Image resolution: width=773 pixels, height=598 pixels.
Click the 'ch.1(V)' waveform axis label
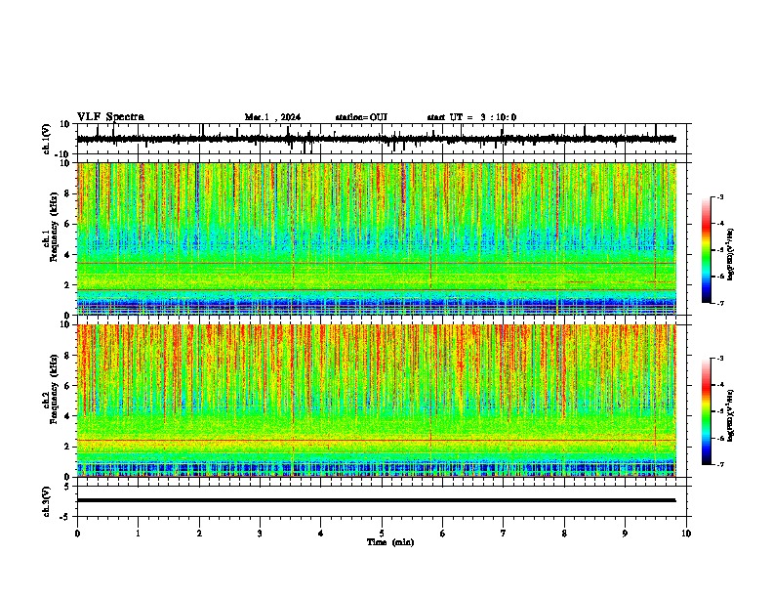[47, 139]
